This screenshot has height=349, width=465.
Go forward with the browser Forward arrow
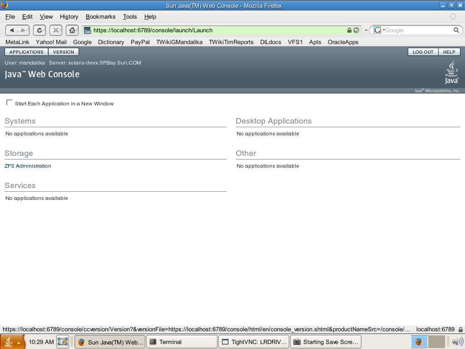(x=24, y=30)
